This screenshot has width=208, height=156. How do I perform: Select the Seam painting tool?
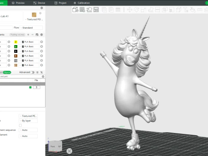tap(179, 10)
